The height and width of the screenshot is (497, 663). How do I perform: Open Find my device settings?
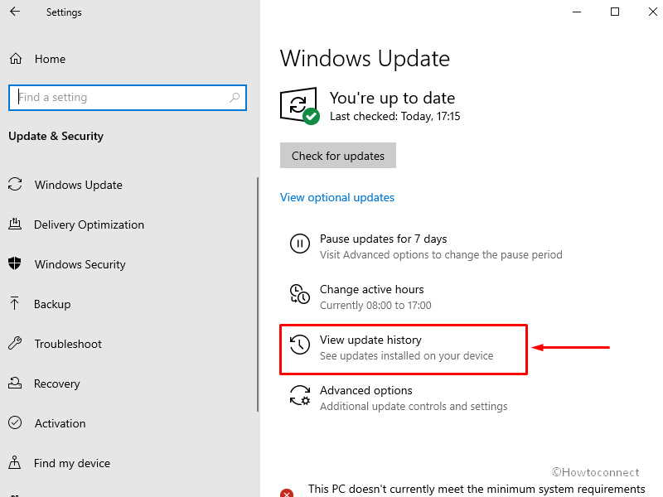coord(72,463)
